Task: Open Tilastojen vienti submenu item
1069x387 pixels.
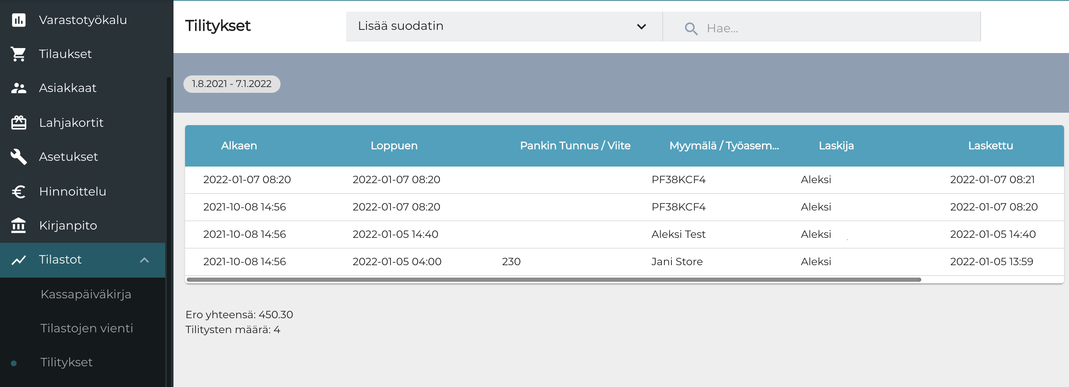Action: coord(87,328)
